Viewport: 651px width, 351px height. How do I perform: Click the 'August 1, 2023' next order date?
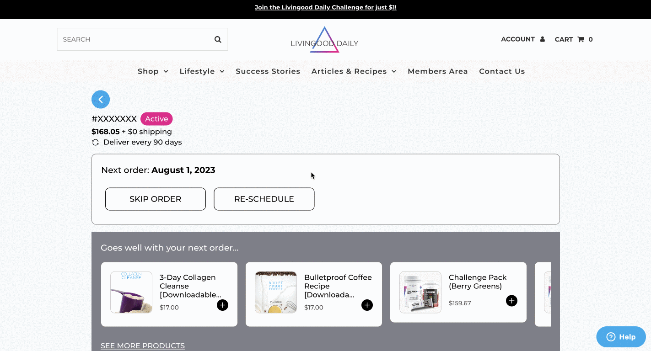(183, 170)
